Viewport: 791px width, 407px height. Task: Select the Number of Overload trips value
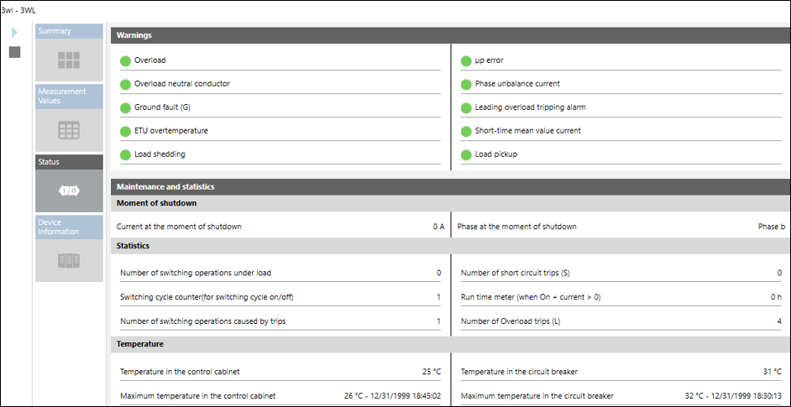coord(778,321)
